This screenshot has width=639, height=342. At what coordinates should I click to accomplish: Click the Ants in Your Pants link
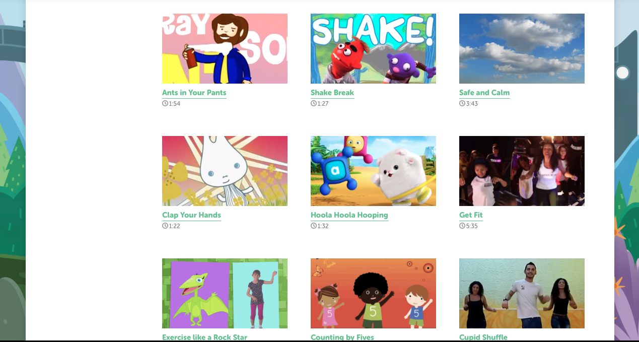(194, 93)
